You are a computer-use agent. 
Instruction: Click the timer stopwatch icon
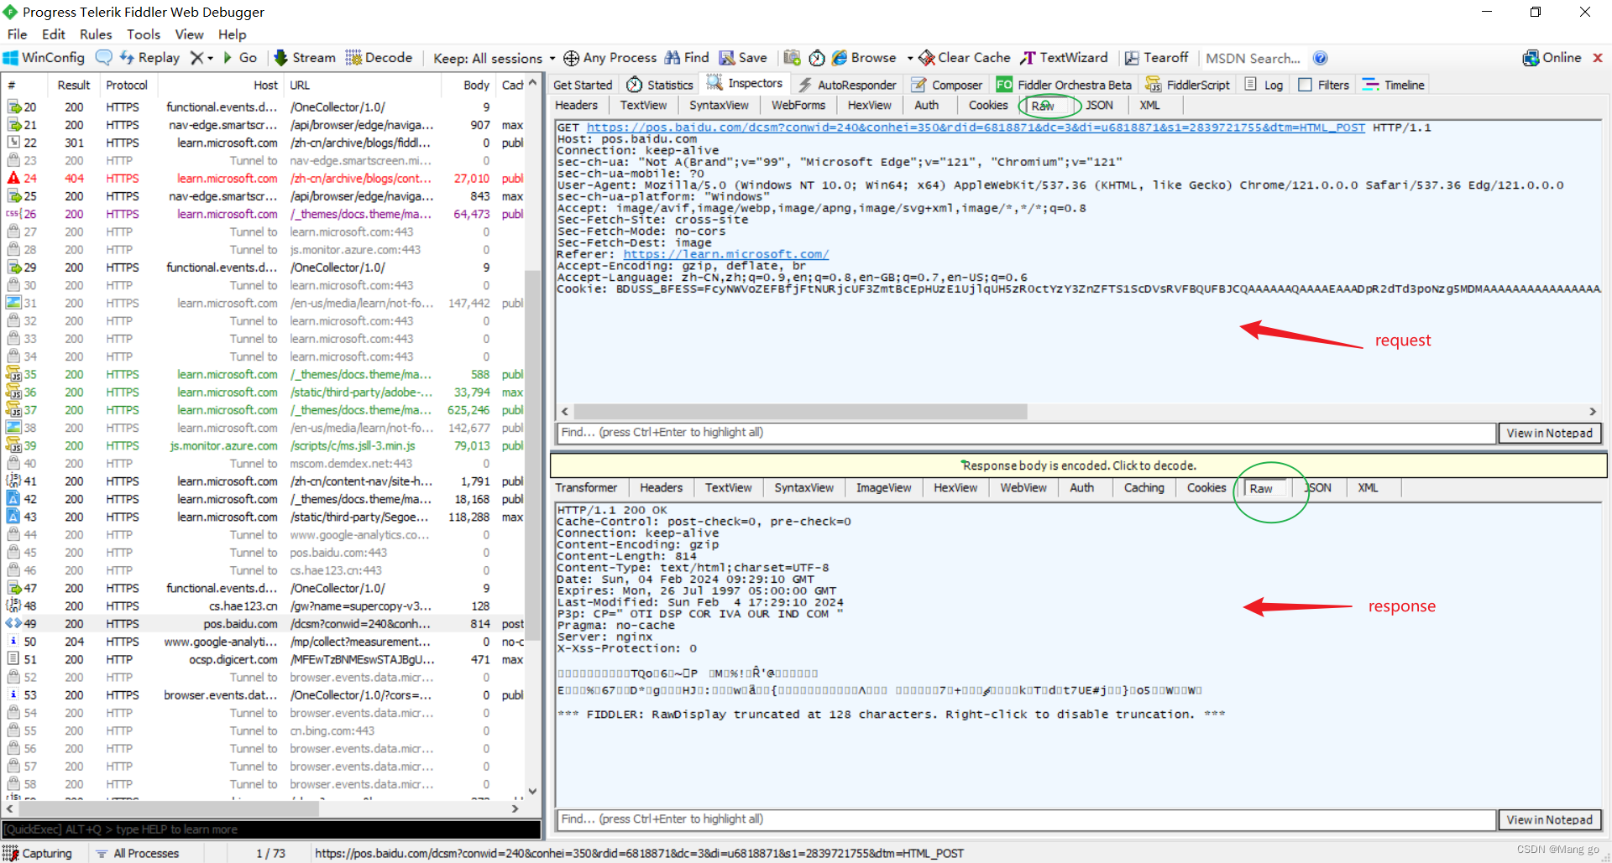[817, 58]
